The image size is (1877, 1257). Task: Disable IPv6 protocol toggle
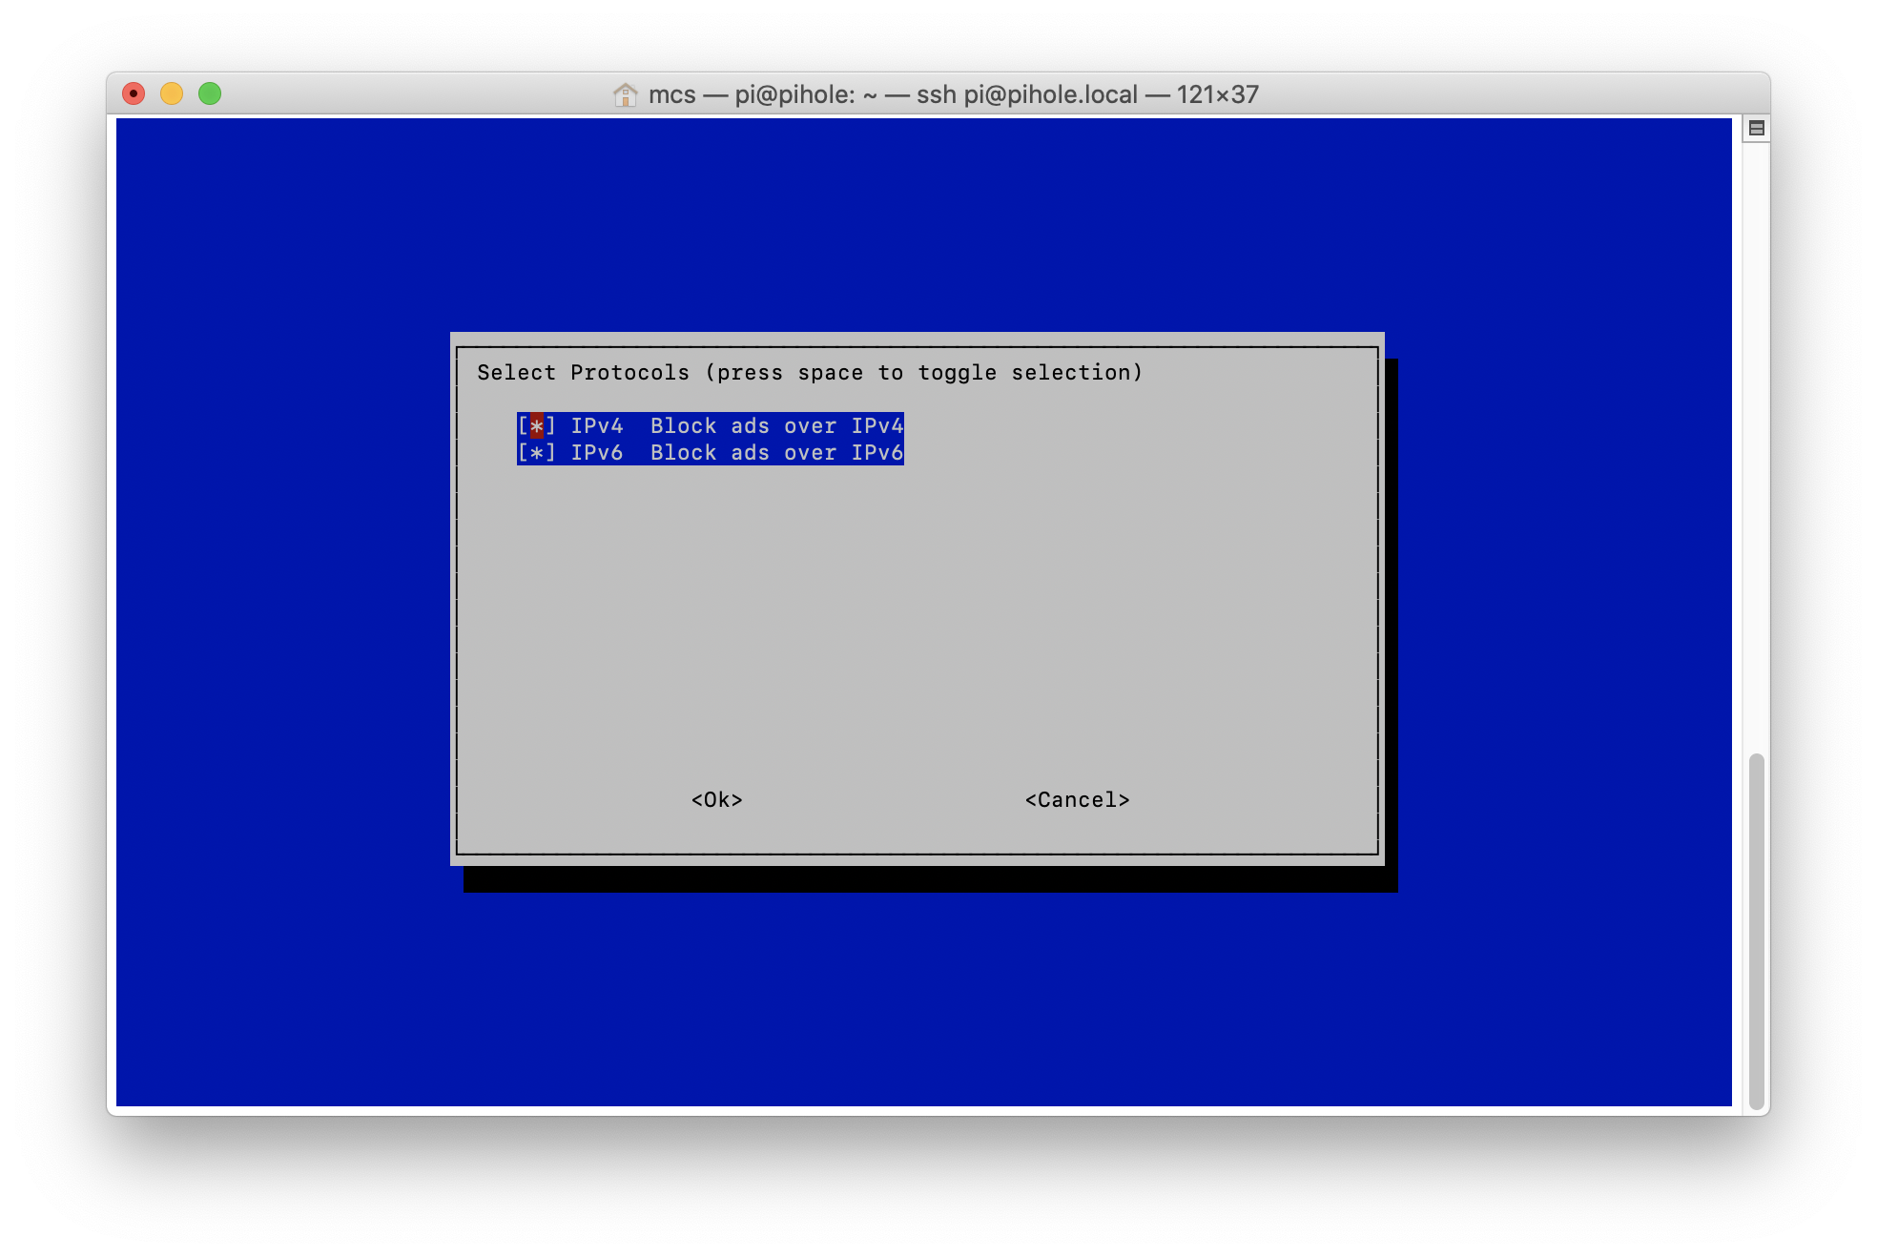pos(536,452)
